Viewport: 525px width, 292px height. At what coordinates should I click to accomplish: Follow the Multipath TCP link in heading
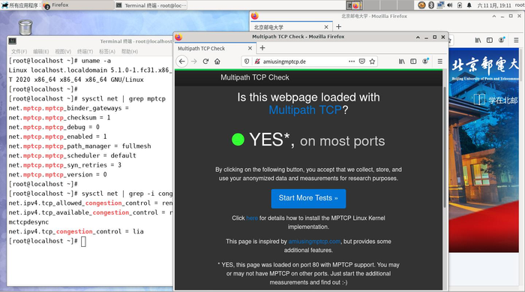coord(305,110)
